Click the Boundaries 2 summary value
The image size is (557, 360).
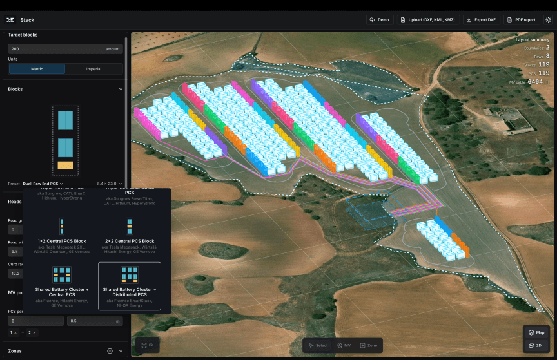[547, 48]
